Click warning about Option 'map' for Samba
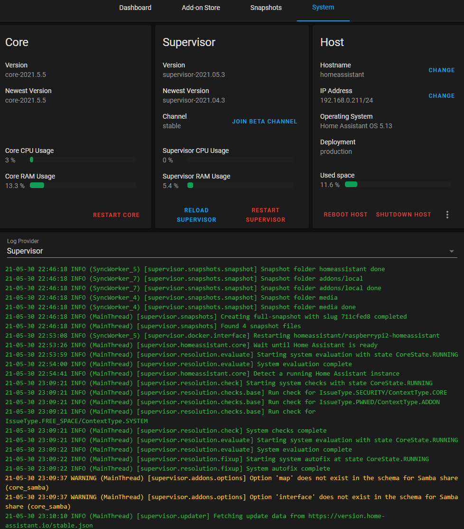 click(232, 483)
